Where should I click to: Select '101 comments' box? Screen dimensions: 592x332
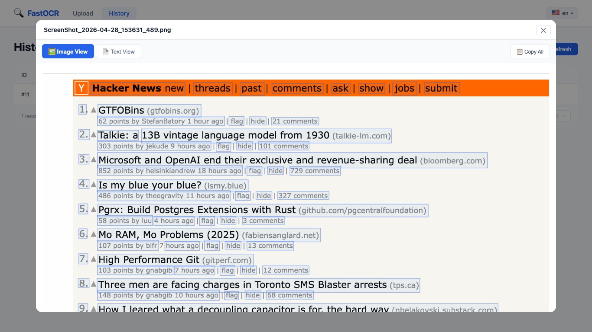pos(284,146)
